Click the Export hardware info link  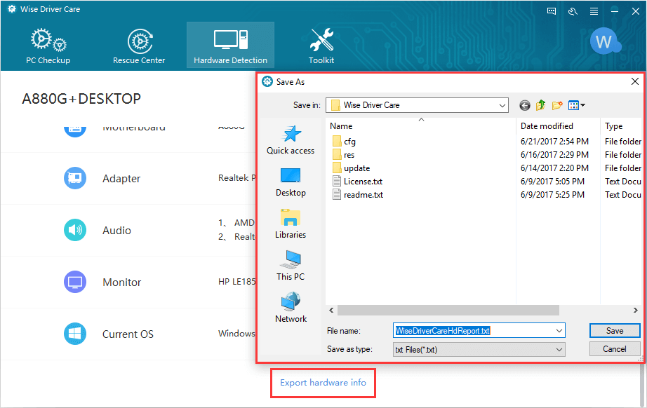click(x=323, y=383)
